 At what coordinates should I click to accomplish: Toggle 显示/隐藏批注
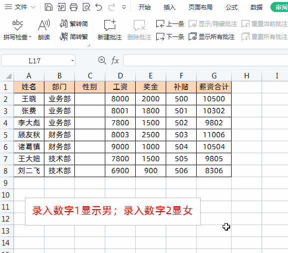pos(213,23)
